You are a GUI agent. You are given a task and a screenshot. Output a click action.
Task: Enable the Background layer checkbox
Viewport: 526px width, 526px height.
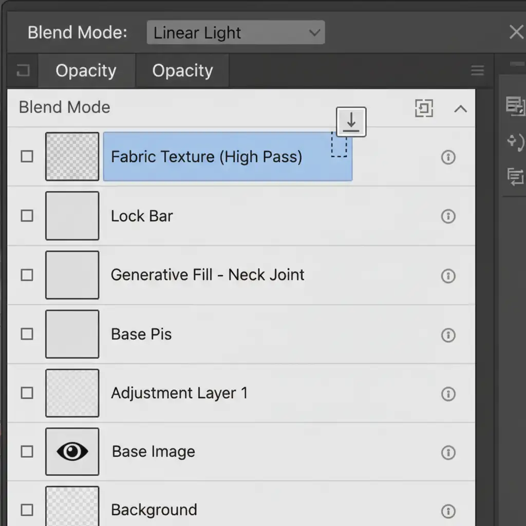(27, 510)
